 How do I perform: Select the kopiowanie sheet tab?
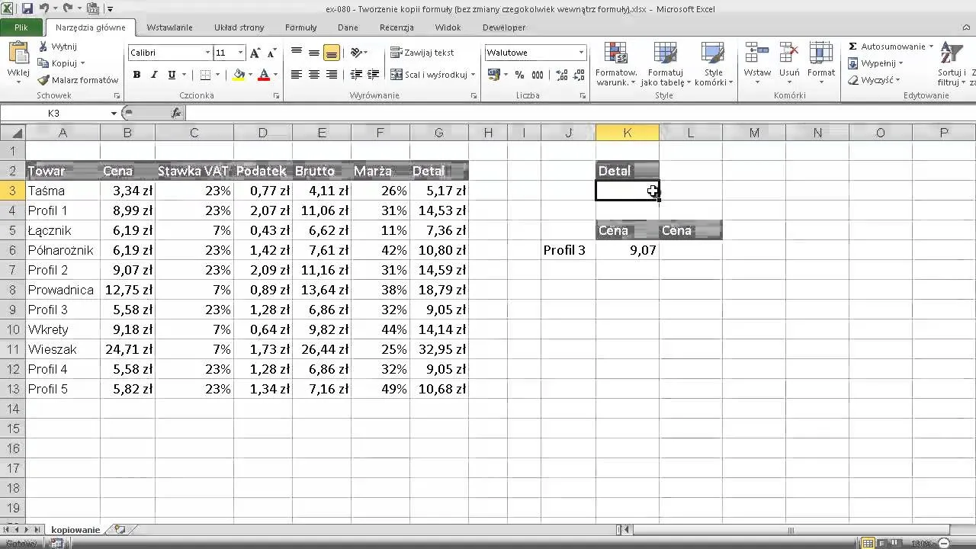(x=75, y=529)
